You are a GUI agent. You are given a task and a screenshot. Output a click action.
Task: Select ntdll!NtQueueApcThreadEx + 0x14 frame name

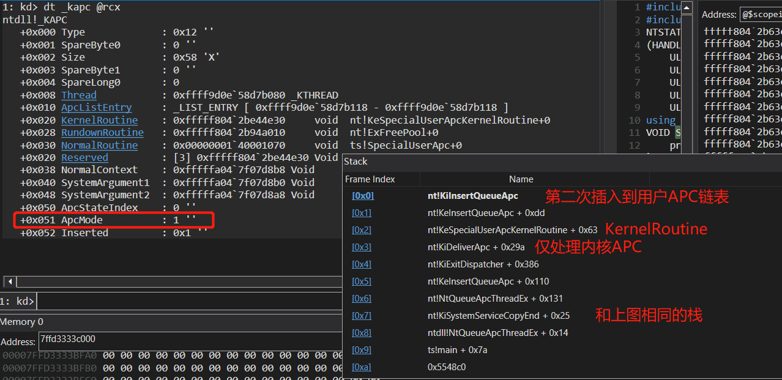pyautogui.click(x=497, y=333)
